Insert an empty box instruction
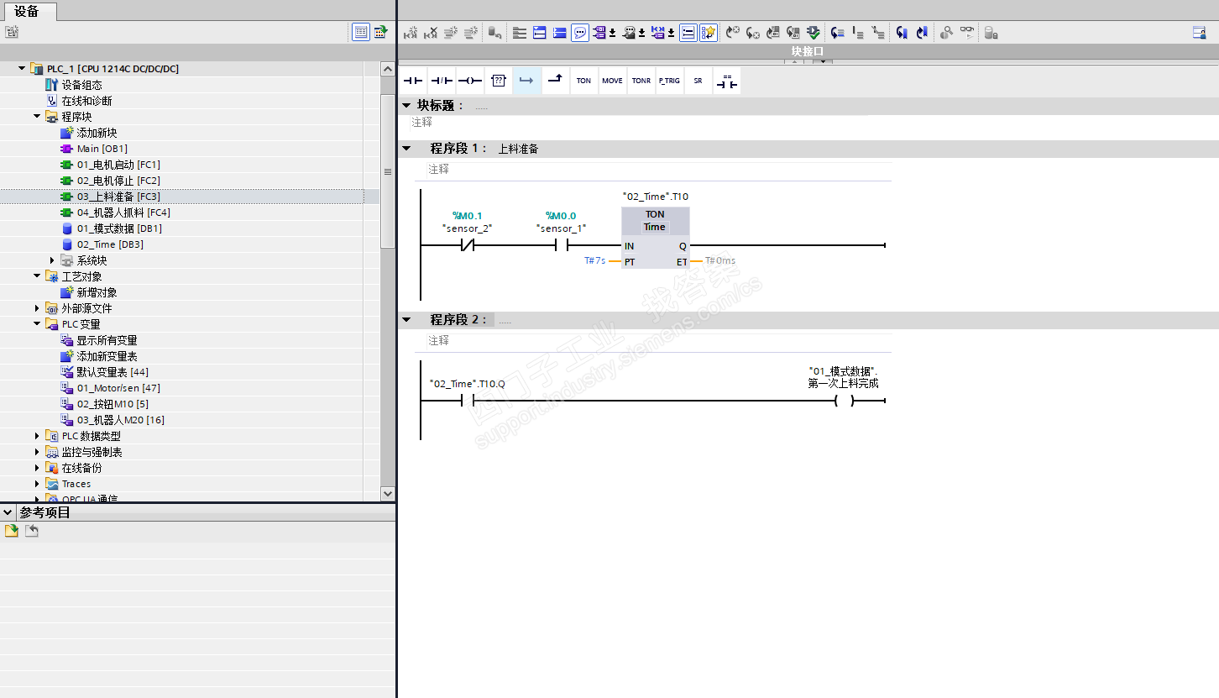Screen dimensions: 1219x698 (x=499, y=81)
